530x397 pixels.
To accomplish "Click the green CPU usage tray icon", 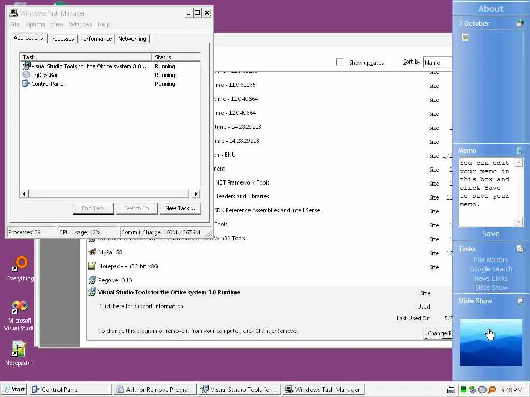I will (463, 390).
